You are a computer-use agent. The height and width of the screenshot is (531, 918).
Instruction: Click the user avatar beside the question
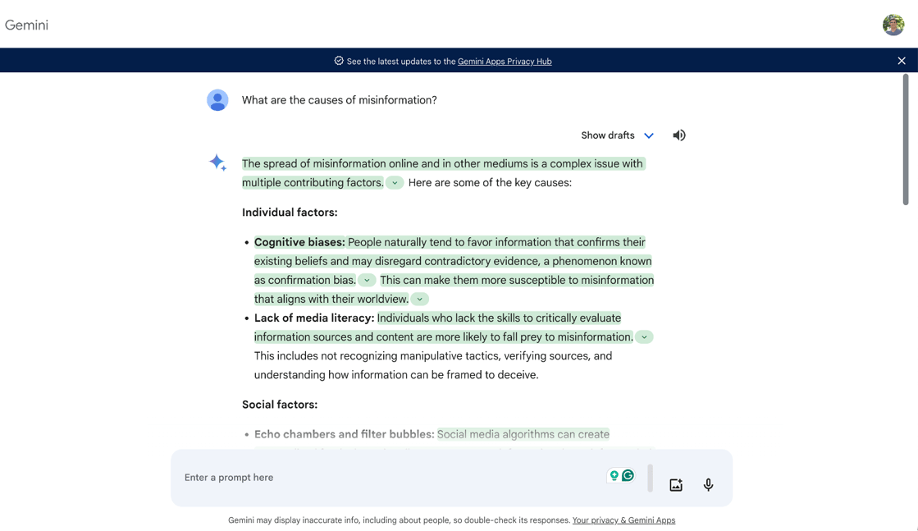pyautogui.click(x=217, y=100)
